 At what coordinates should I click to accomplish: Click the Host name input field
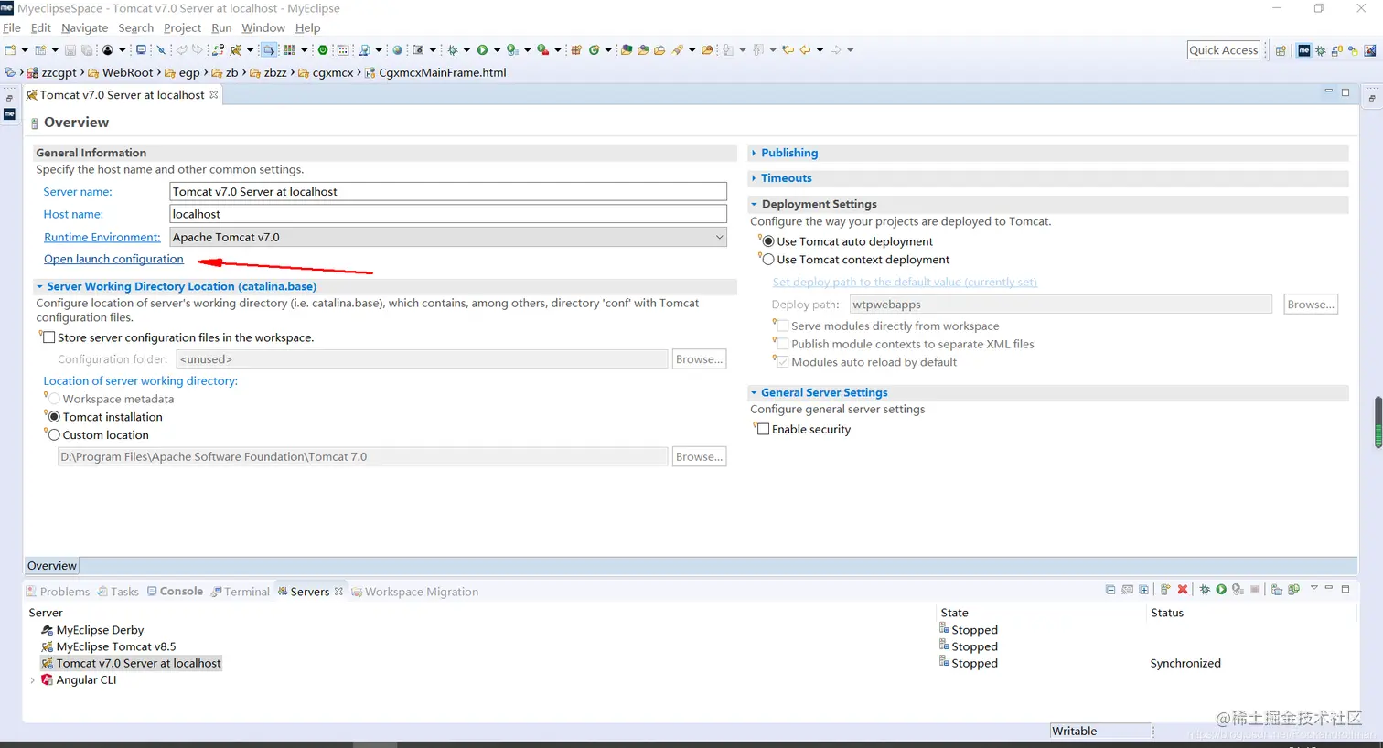point(448,214)
